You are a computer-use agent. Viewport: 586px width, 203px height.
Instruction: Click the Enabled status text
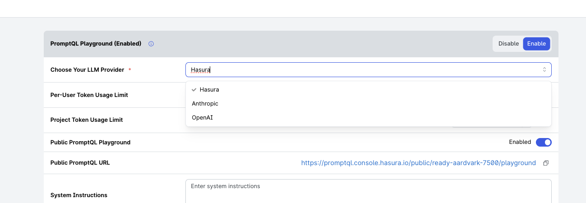coord(520,142)
